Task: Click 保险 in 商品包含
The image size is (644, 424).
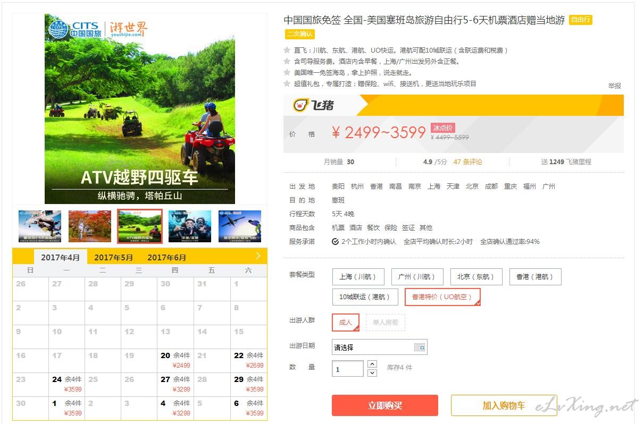Action: tap(391, 228)
